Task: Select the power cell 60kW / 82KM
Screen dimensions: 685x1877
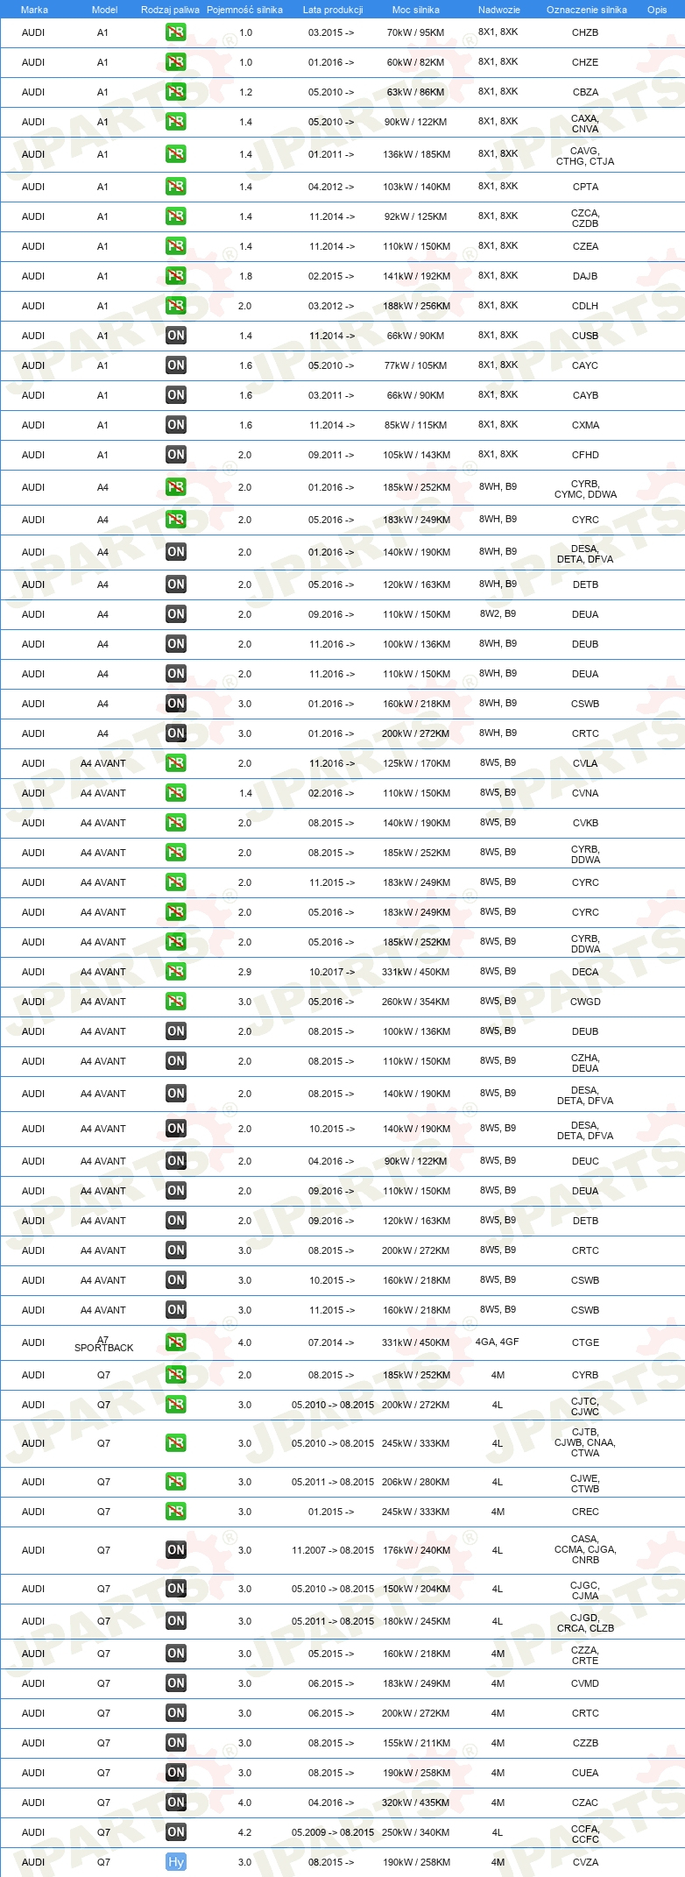Action: click(415, 62)
